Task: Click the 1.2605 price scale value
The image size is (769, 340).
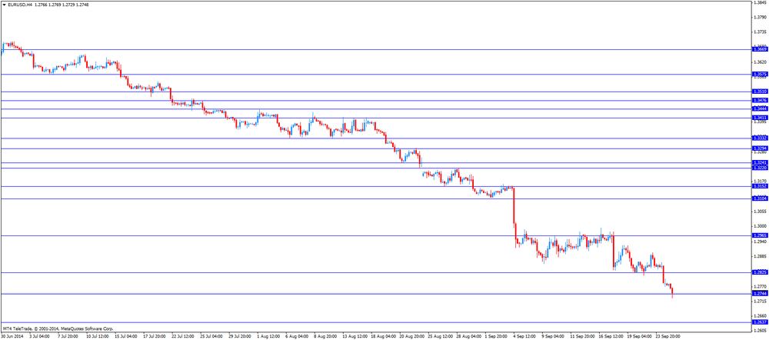Action: point(760,330)
